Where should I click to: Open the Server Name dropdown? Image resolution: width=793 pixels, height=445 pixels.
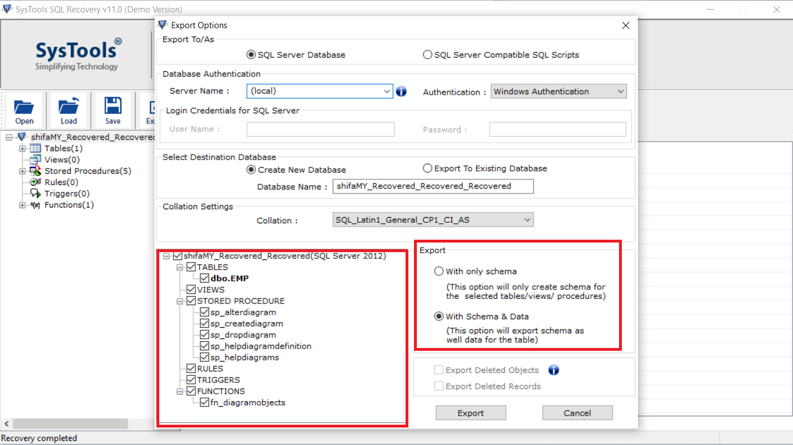point(387,91)
